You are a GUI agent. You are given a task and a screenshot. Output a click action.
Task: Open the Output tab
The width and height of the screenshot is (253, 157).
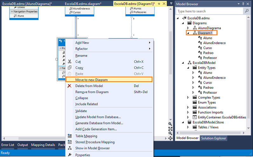coord(23,145)
